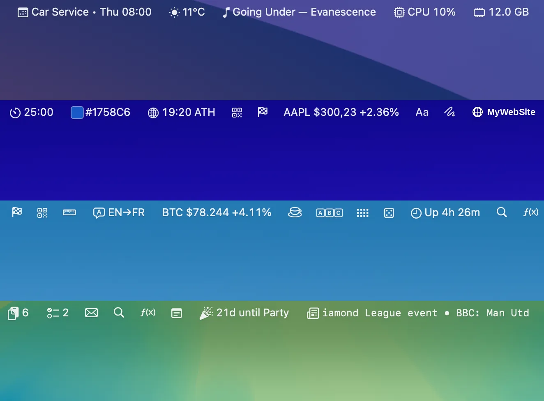Click the dice icon
The width and height of the screenshot is (544, 401).
389,212
